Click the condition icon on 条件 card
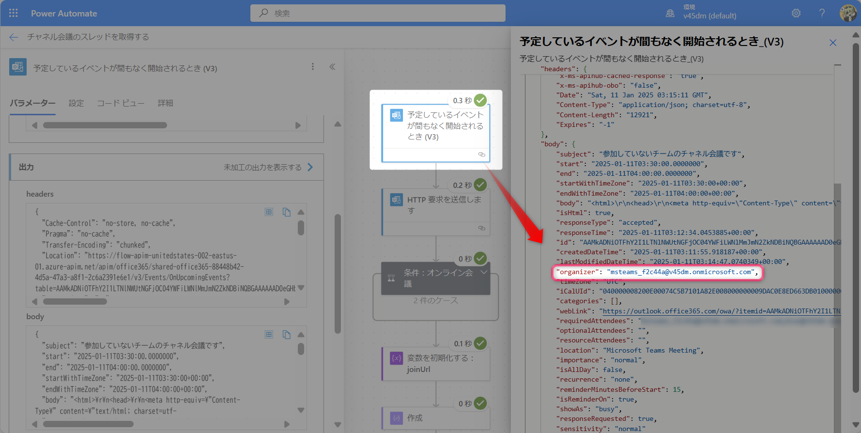The width and height of the screenshot is (861, 433). [x=391, y=278]
